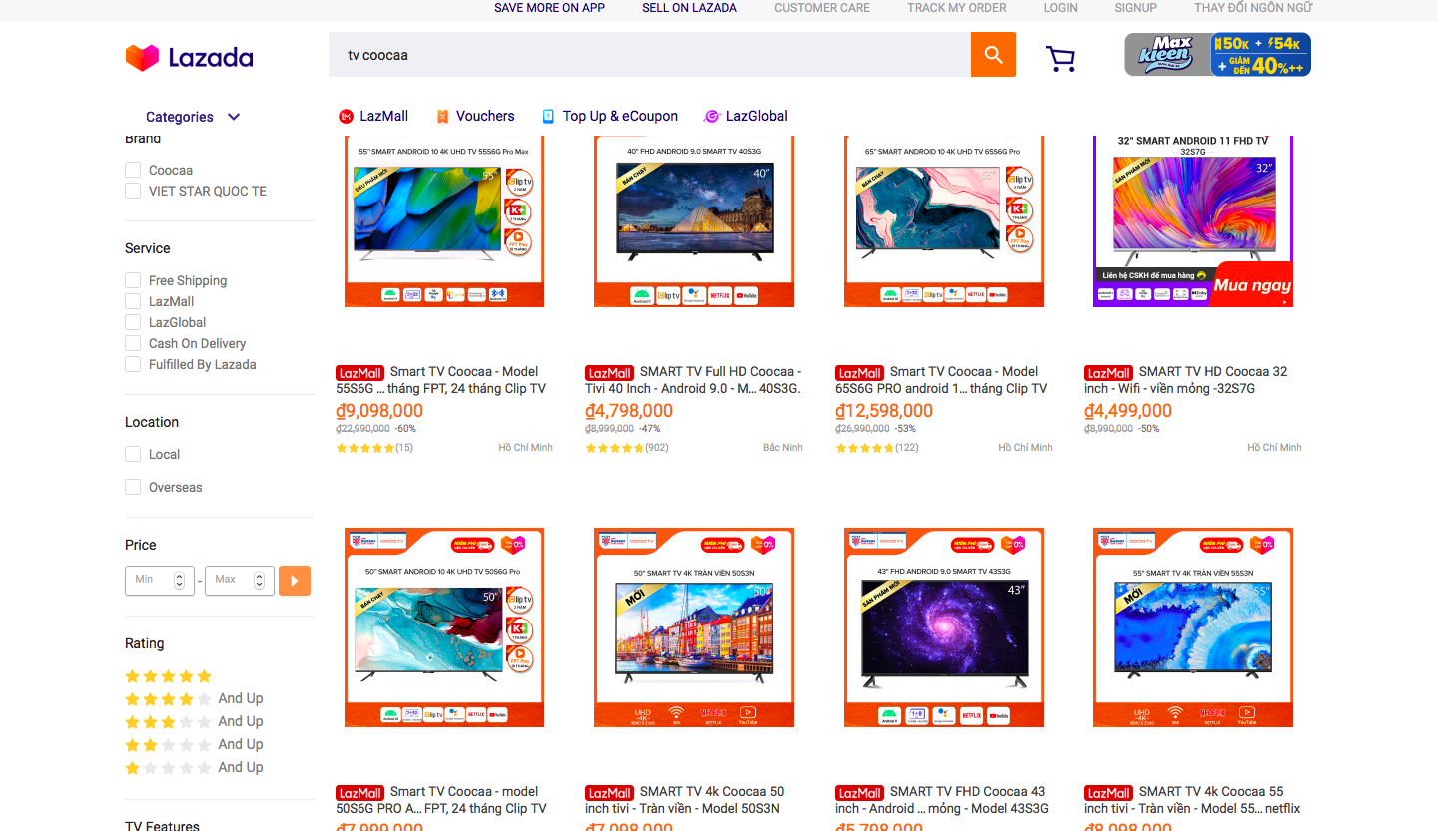Screen dimensions: 1438x831
Task: Open the 65S6G Pro TV product image
Action: click(944, 221)
